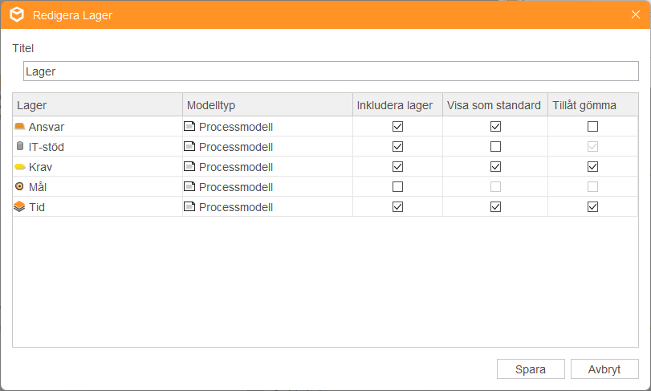The image size is (651, 391).
Task: Disable Visa som standard for Krav
Action: click(495, 166)
